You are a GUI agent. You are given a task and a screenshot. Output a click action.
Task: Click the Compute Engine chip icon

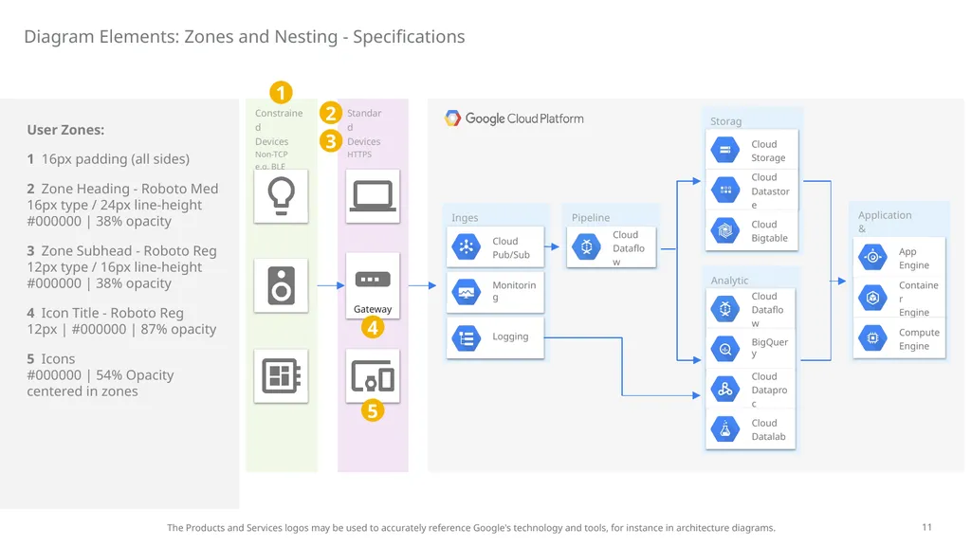[872, 338]
